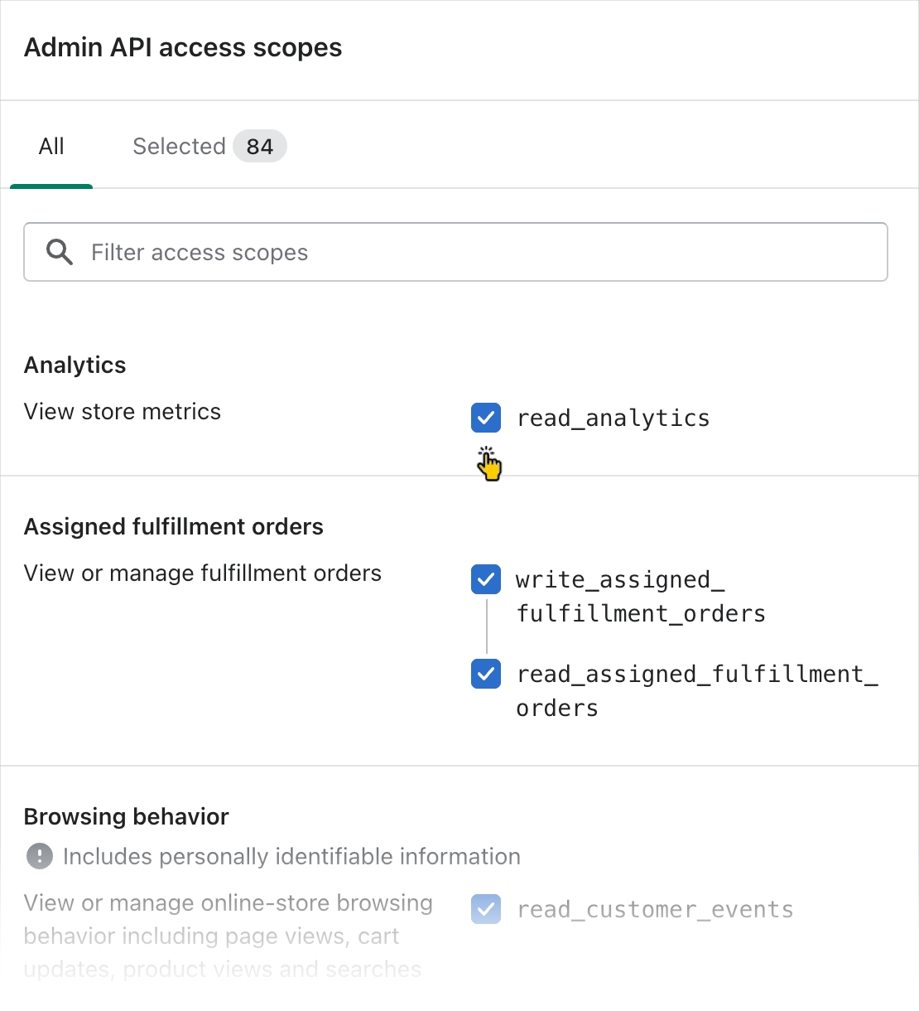This screenshot has height=1011, width=919.
Task: Click the read_customer_events scope label
Action: coord(655,910)
